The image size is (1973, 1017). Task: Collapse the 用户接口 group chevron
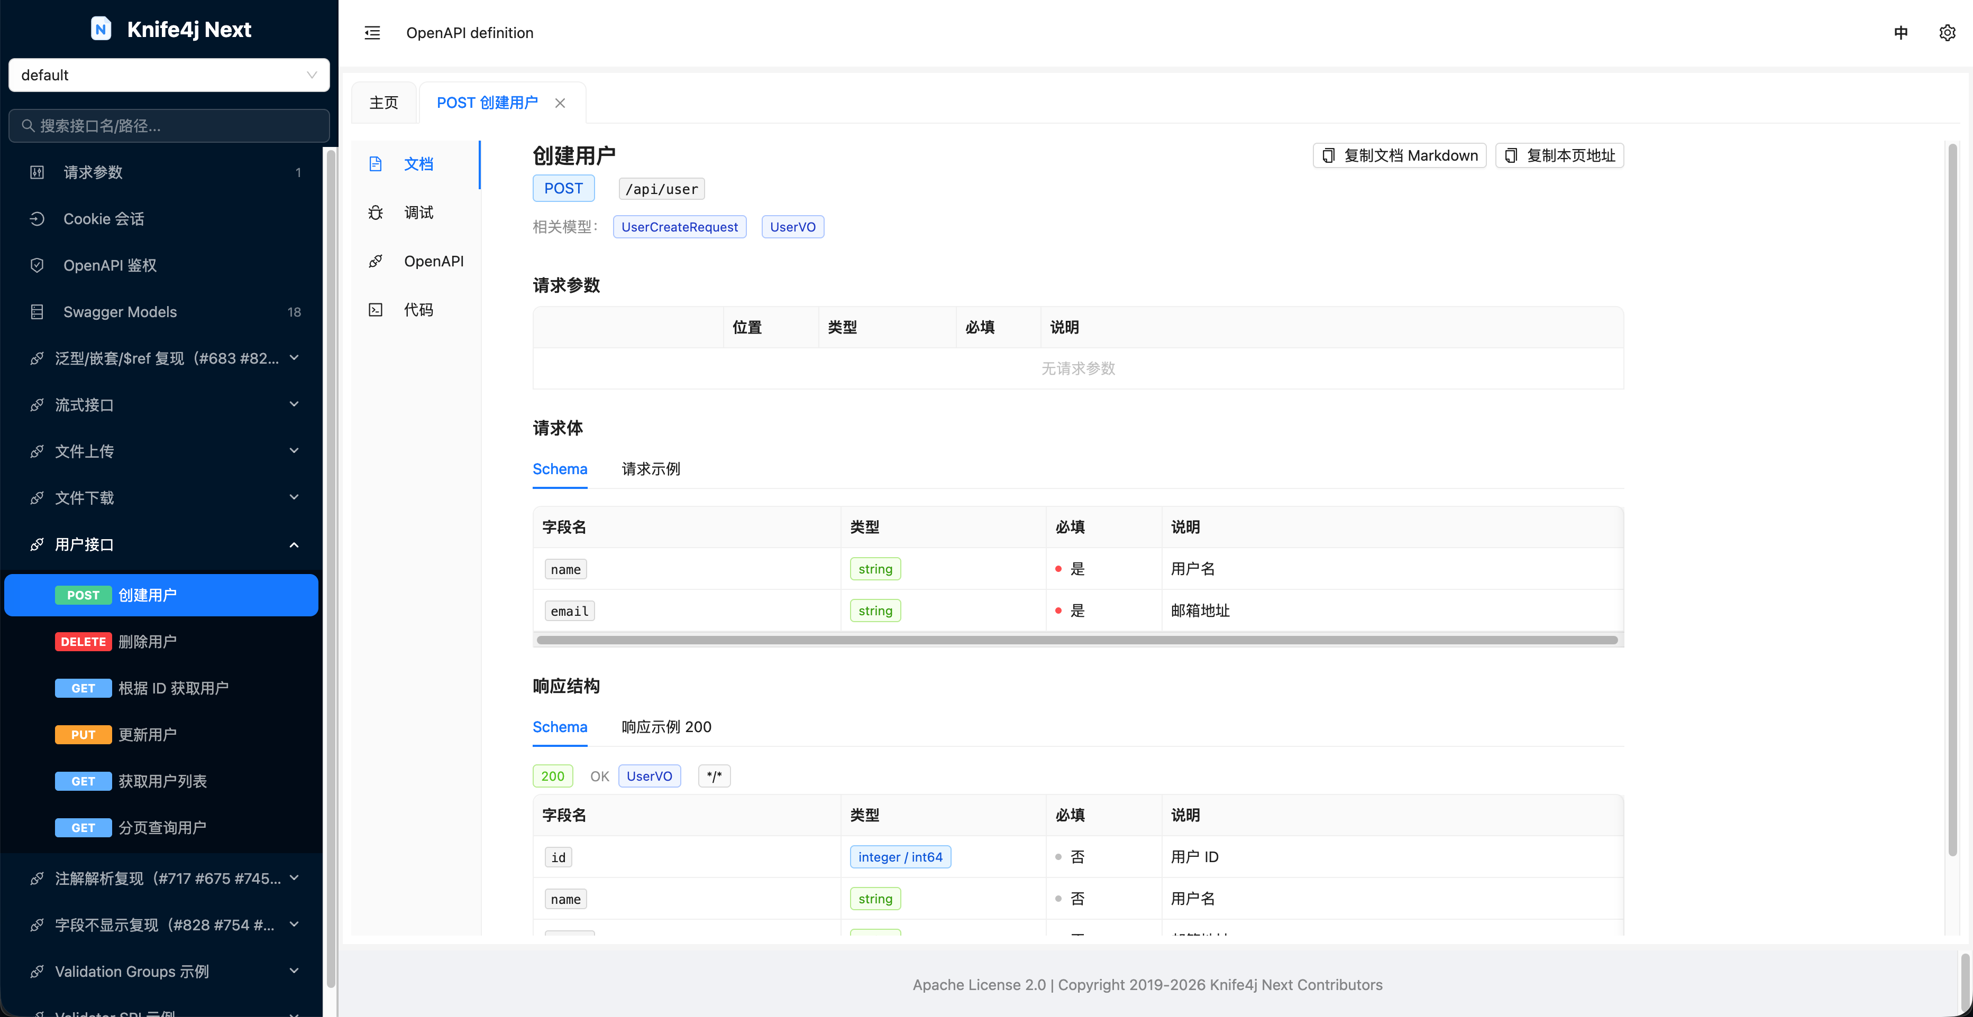point(294,545)
